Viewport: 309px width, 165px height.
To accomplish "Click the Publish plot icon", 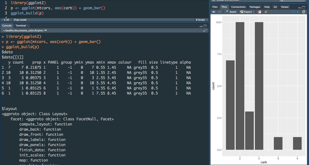I will tap(294, 12).
